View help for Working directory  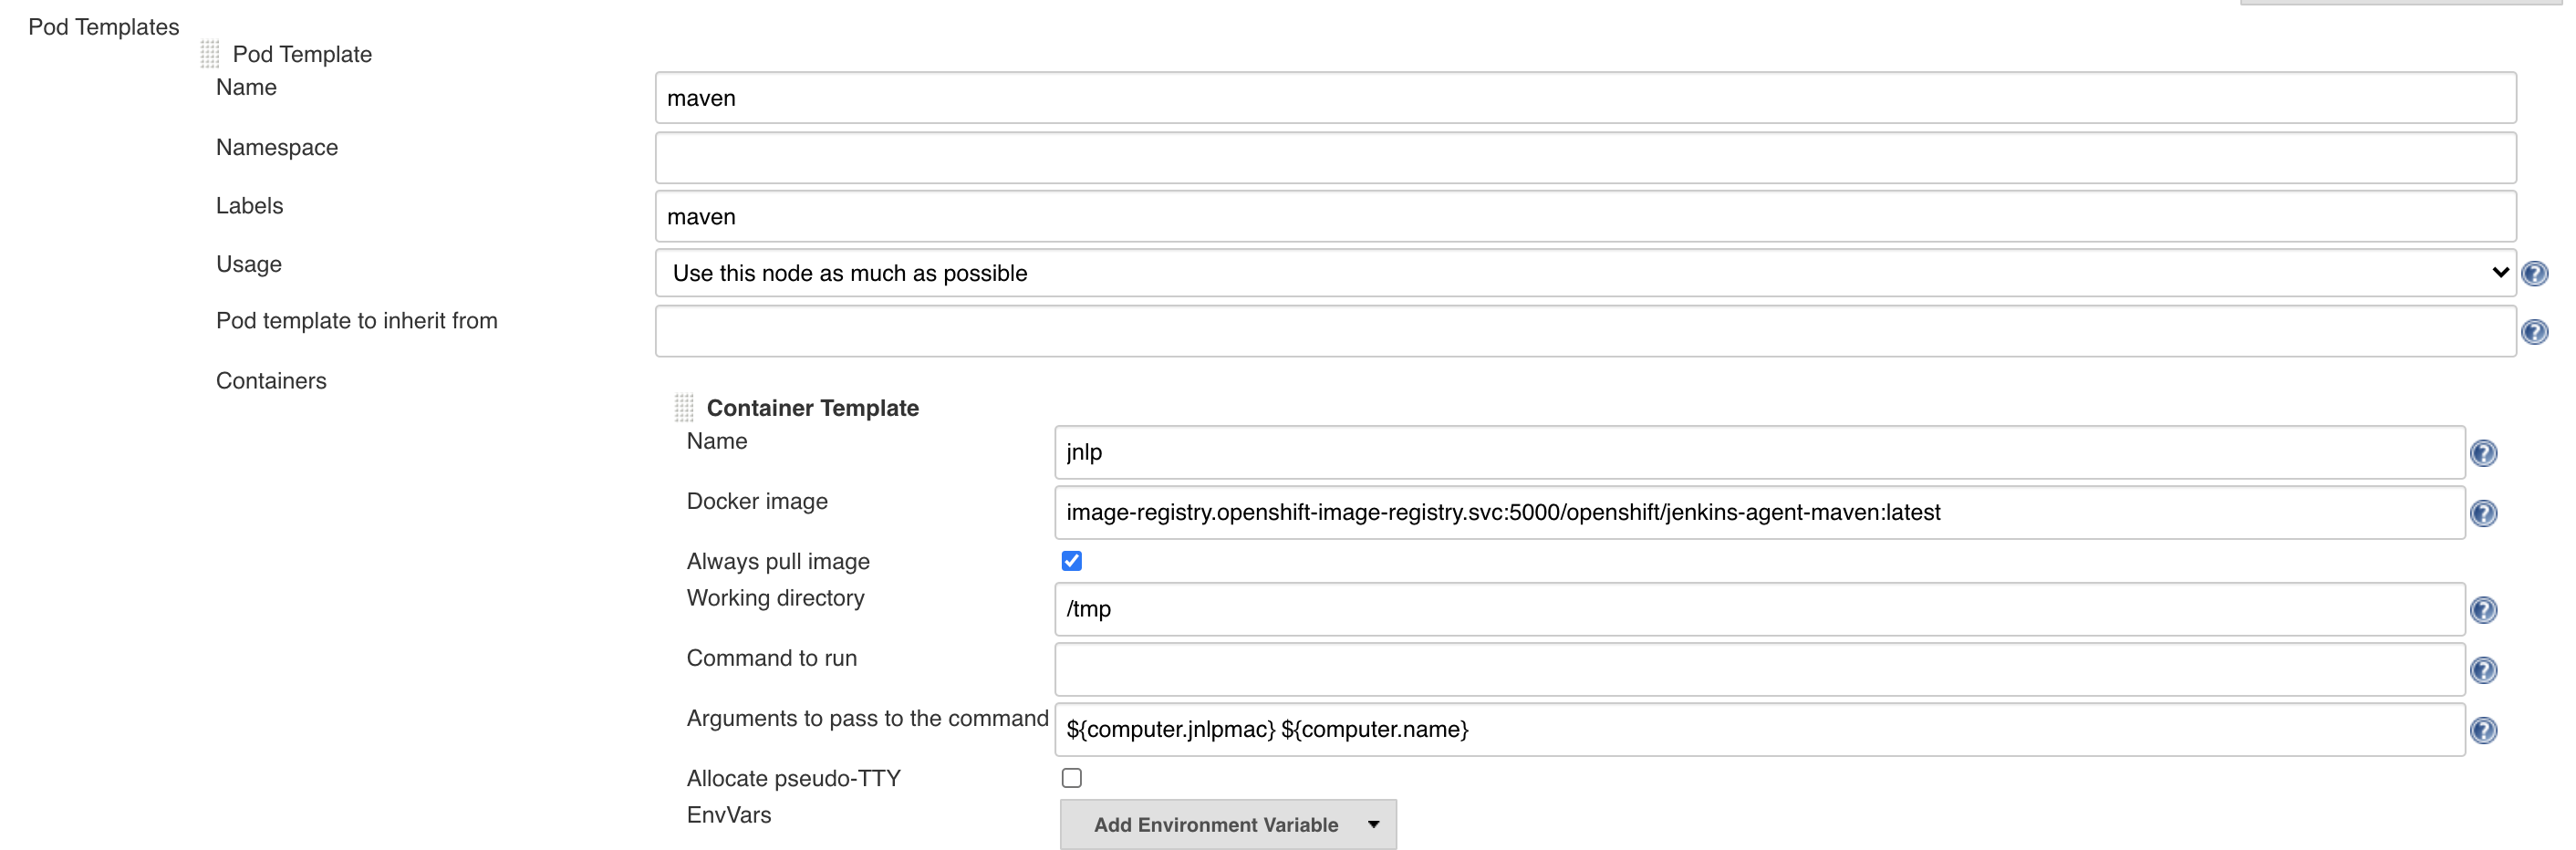[x=2485, y=609]
